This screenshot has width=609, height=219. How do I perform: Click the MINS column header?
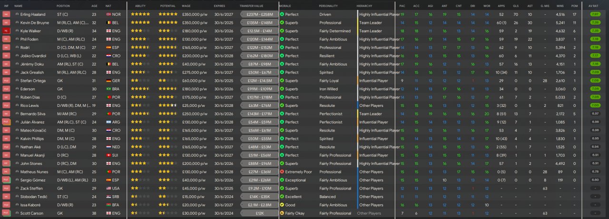pyautogui.click(x=560, y=6)
